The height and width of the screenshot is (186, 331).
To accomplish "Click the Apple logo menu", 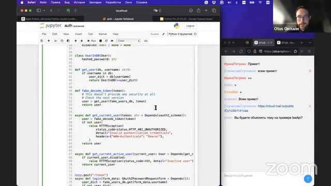I will [x=22, y=2].
